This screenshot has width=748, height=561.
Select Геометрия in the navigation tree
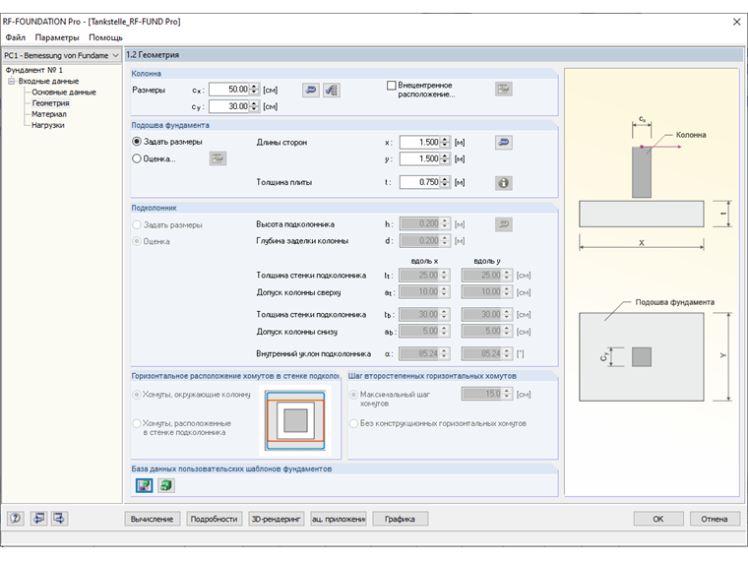(x=50, y=103)
